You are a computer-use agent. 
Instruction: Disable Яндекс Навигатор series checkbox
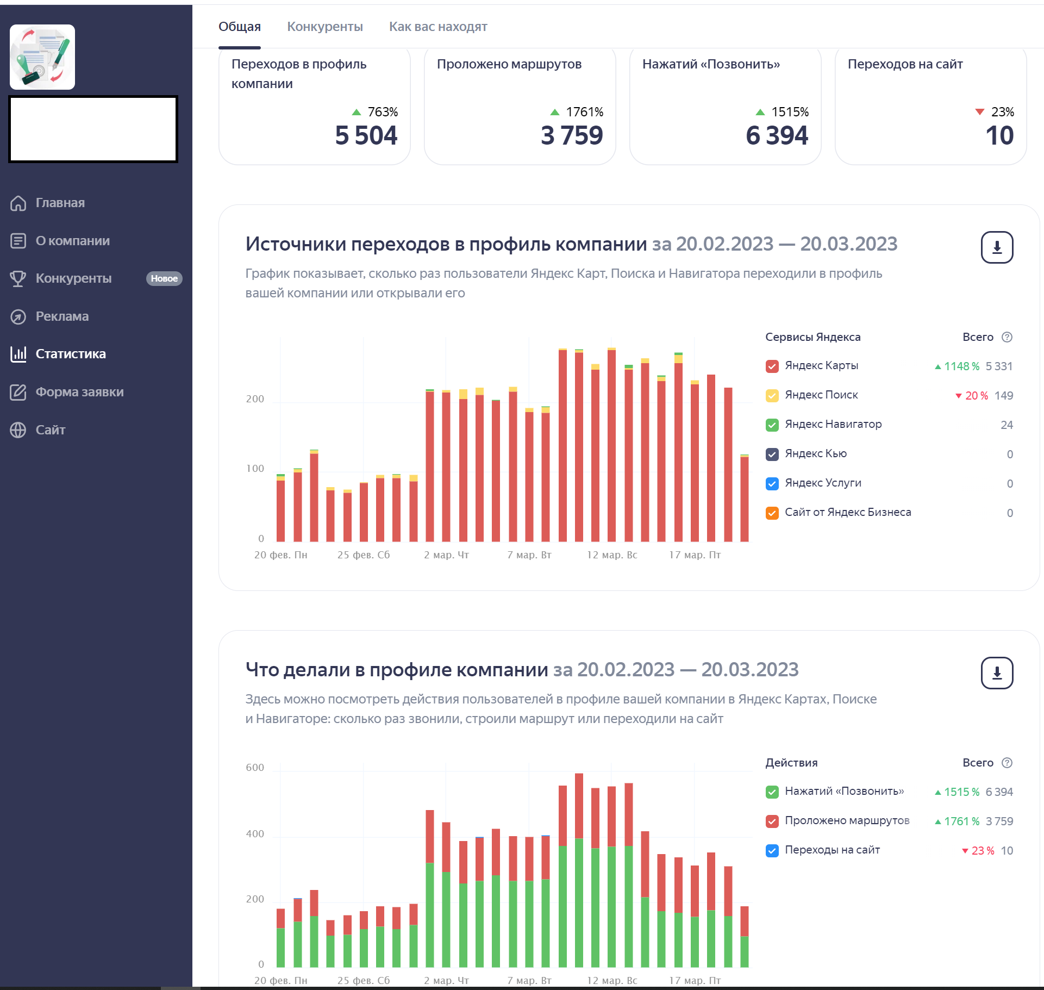tap(772, 425)
